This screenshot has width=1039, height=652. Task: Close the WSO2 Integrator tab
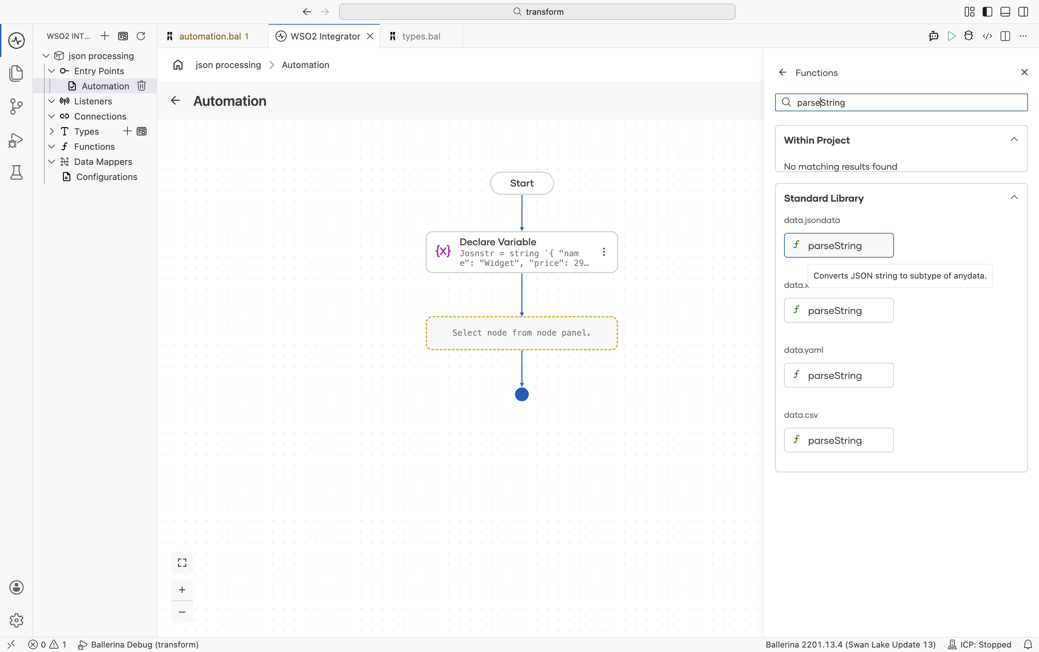click(x=370, y=36)
